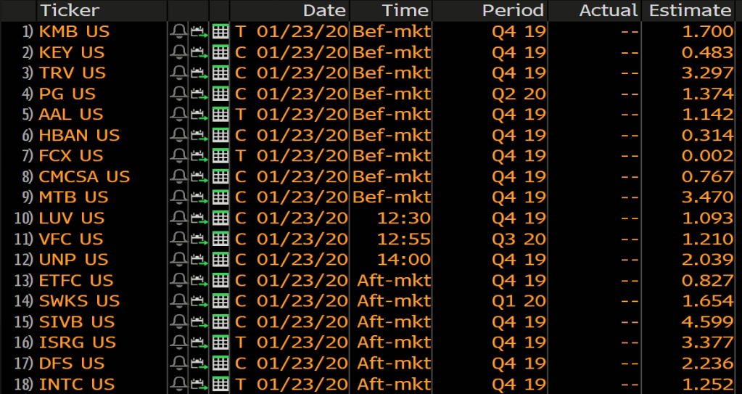Open the grid icon for MTB US
Image resolution: width=742 pixels, height=394 pixels.
(220, 197)
